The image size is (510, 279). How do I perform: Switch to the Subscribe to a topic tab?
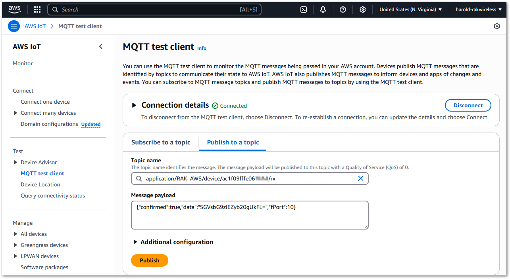tap(161, 142)
